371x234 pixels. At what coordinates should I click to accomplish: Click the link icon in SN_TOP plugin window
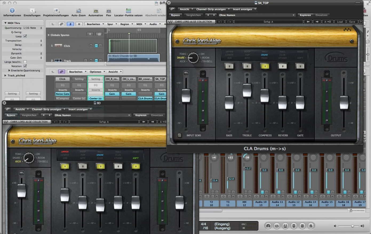click(x=172, y=9)
